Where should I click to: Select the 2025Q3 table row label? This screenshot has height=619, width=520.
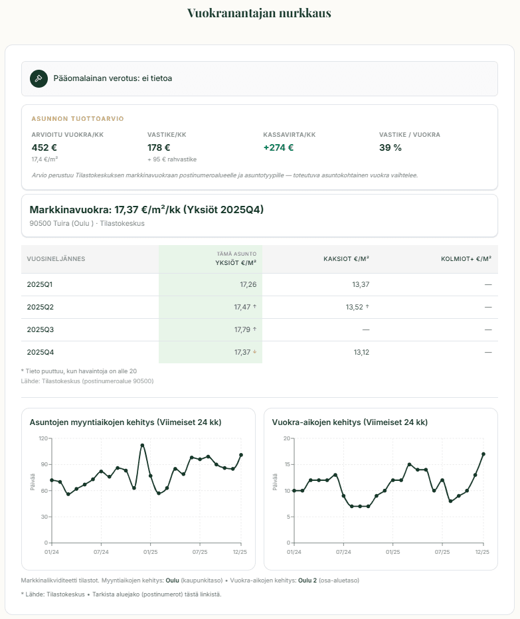pos(39,329)
